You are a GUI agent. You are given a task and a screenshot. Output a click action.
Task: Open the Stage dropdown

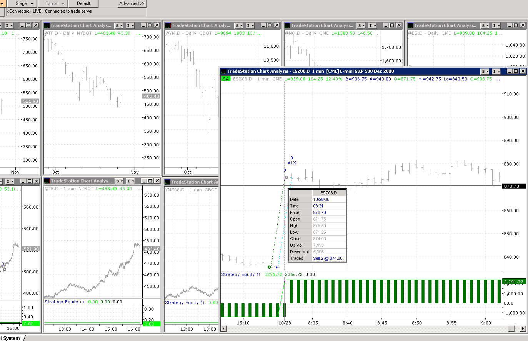coord(24,3)
